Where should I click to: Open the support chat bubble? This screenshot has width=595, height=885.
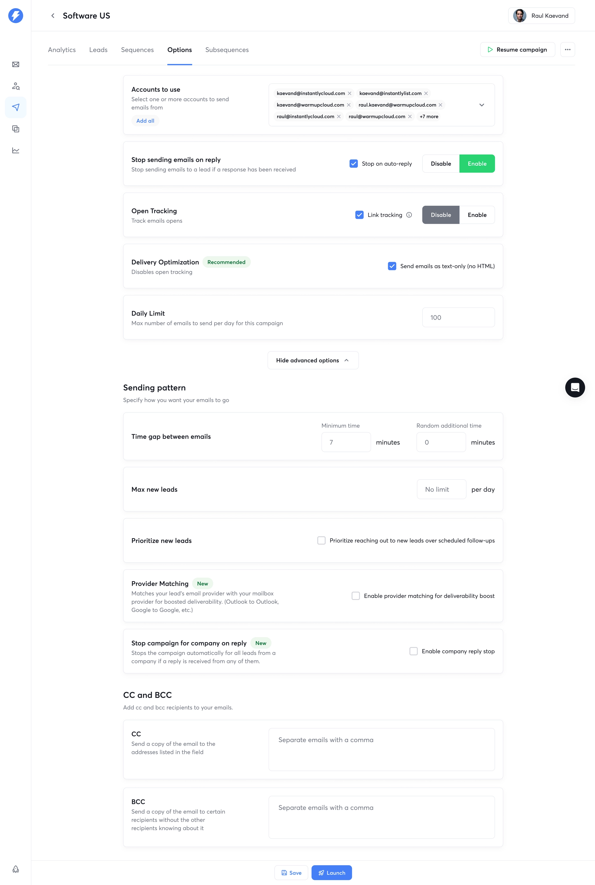pyautogui.click(x=575, y=388)
